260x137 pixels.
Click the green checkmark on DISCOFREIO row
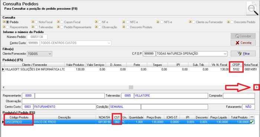252,122
